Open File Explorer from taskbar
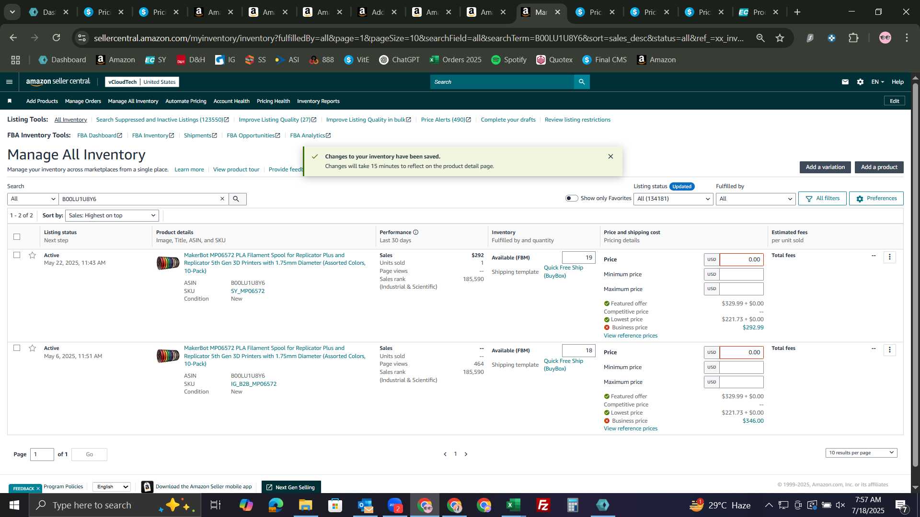The width and height of the screenshot is (920, 517). coord(306,505)
